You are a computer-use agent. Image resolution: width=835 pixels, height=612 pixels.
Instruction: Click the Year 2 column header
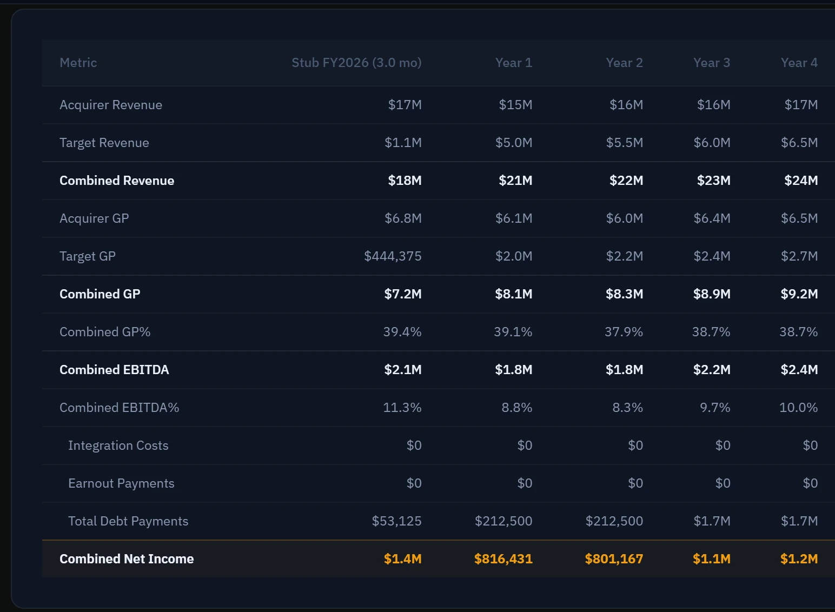[624, 63]
